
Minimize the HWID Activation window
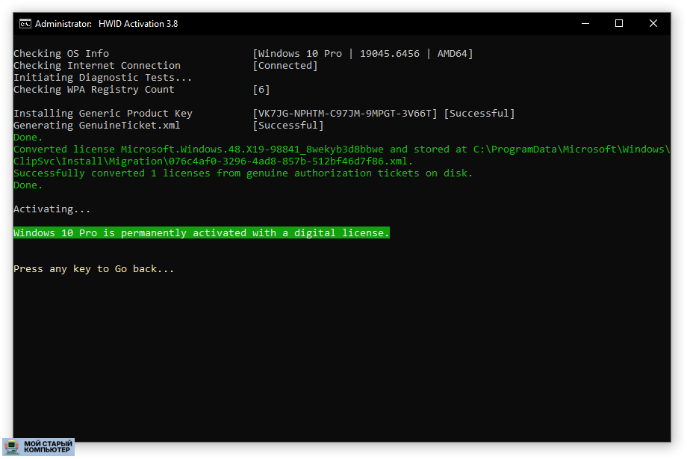click(585, 23)
